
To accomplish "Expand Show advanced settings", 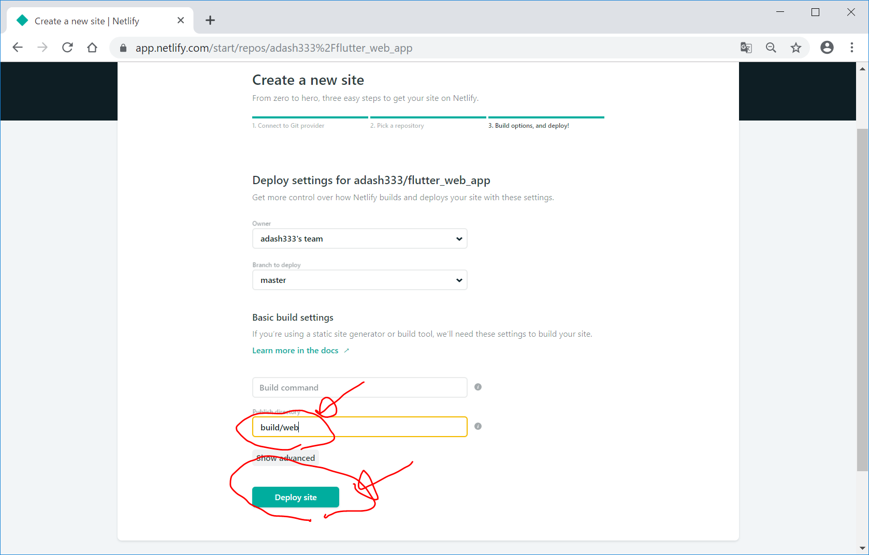I will [285, 458].
